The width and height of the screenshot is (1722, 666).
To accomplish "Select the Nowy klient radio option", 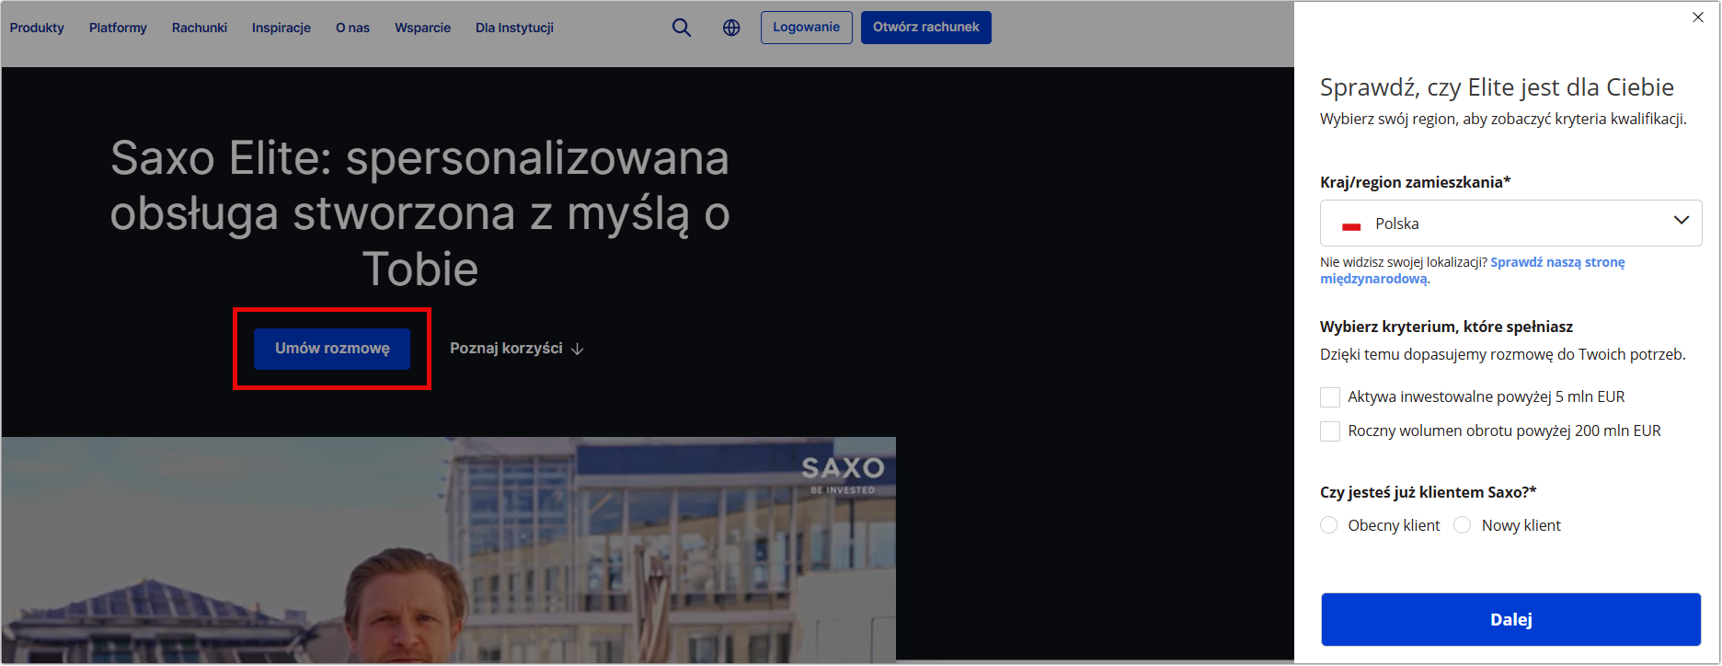I will point(1463,525).
